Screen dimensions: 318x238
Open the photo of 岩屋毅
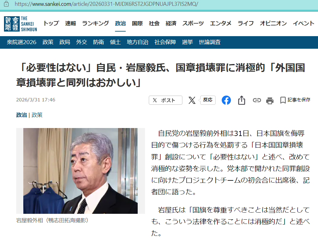81,171
